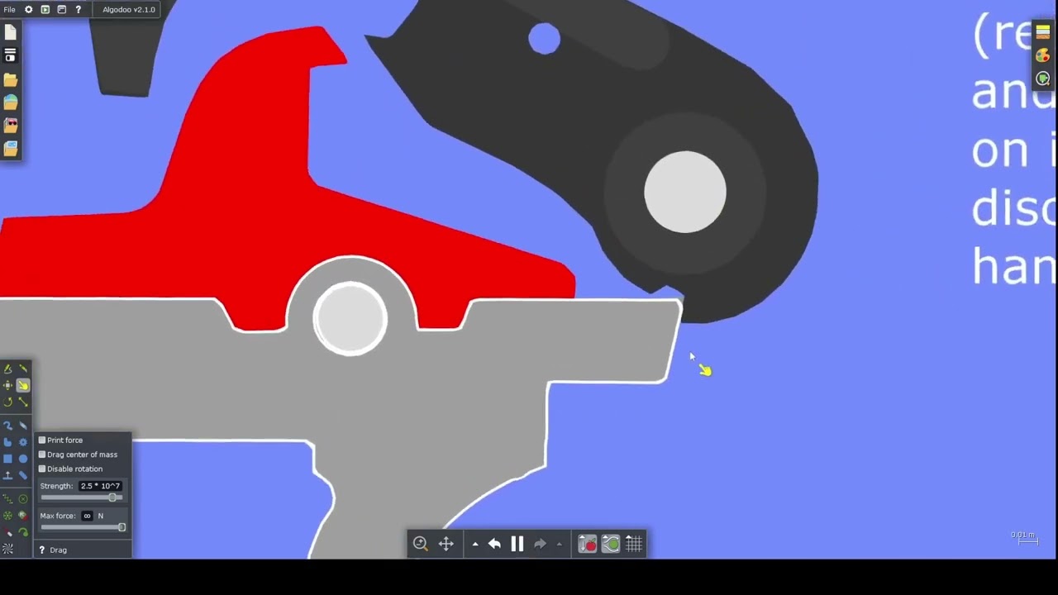Select the Texture tool

click(7, 549)
